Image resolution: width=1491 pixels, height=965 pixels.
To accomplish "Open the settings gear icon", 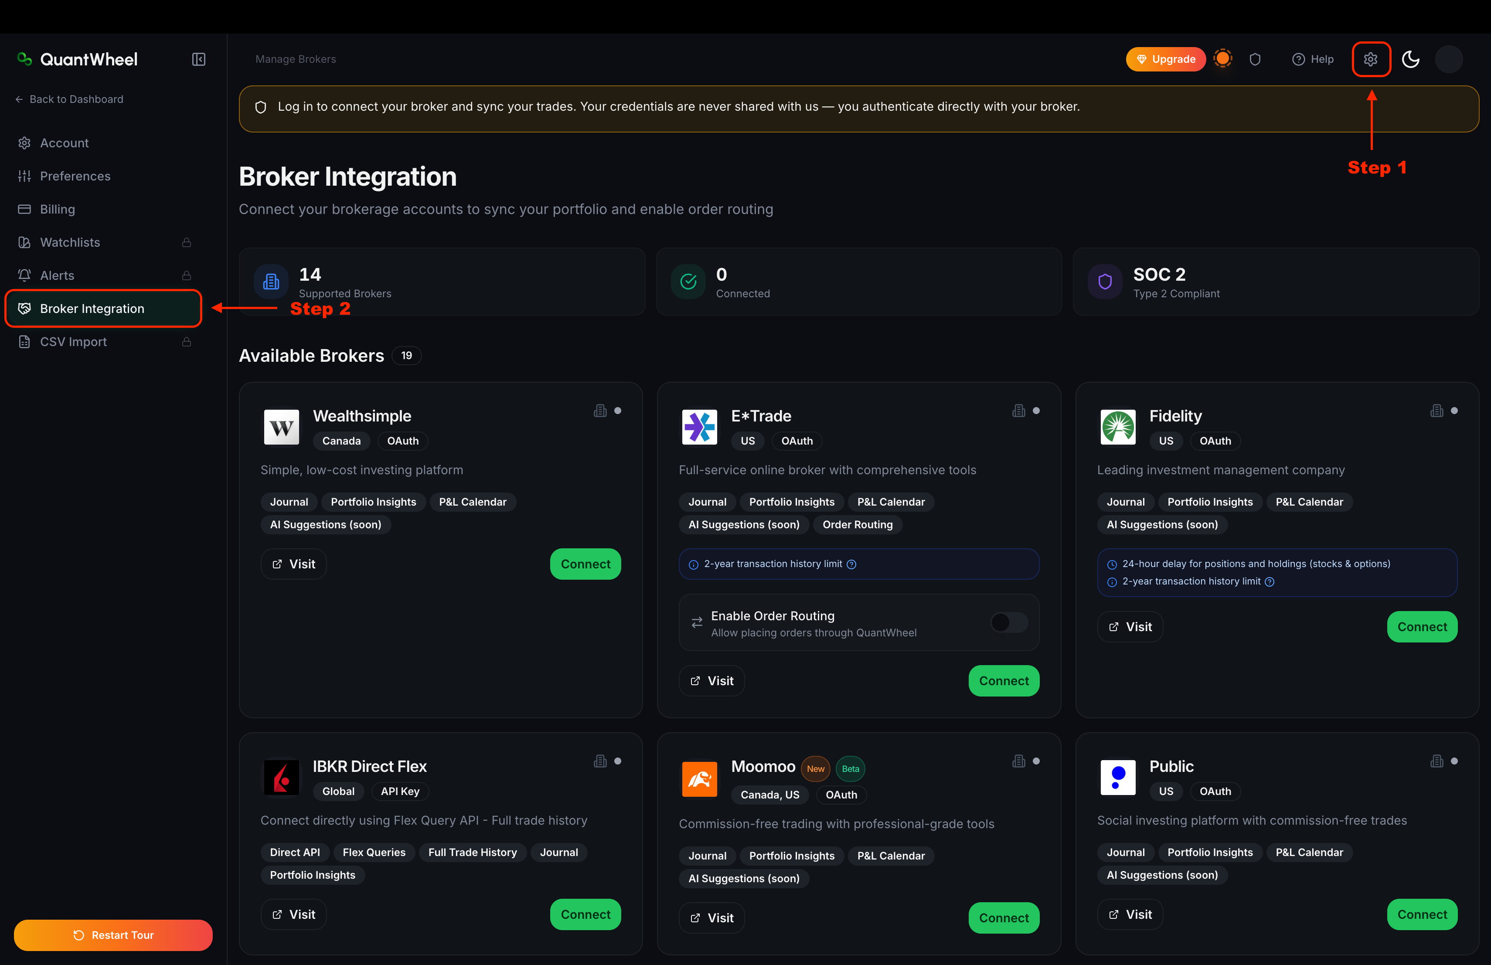I will tap(1371, 59).
